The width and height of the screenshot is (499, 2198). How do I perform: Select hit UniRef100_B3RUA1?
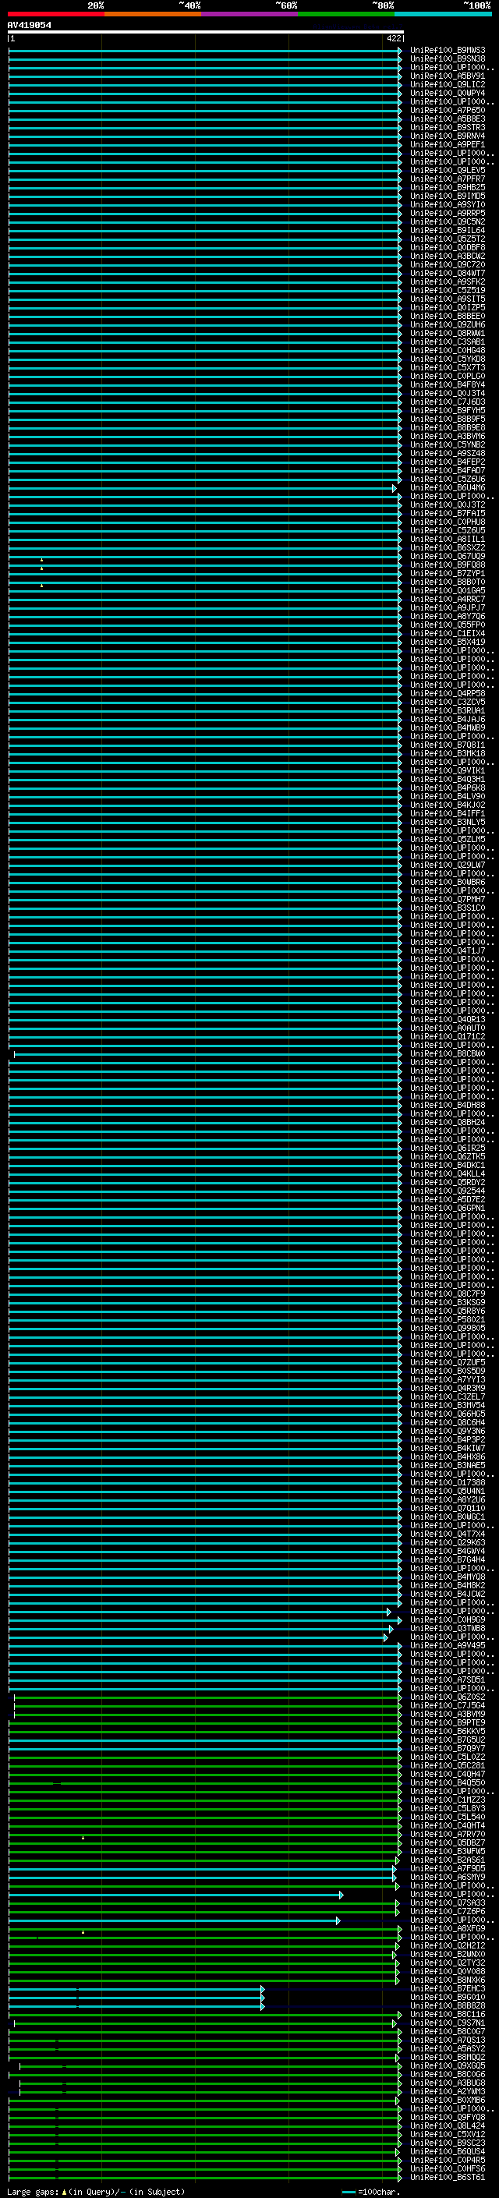[x=447, y=711]
